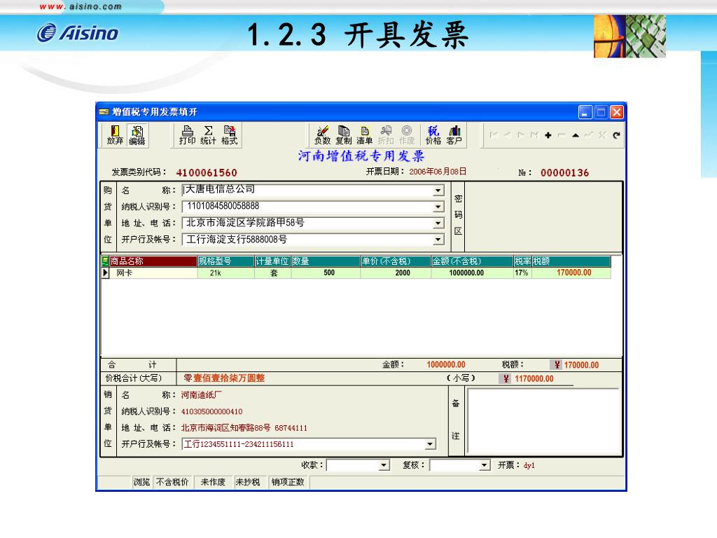Click the refresh arrow icon
Image resolution: width=717 pixels, height=538 pixels.
[616, 135]
